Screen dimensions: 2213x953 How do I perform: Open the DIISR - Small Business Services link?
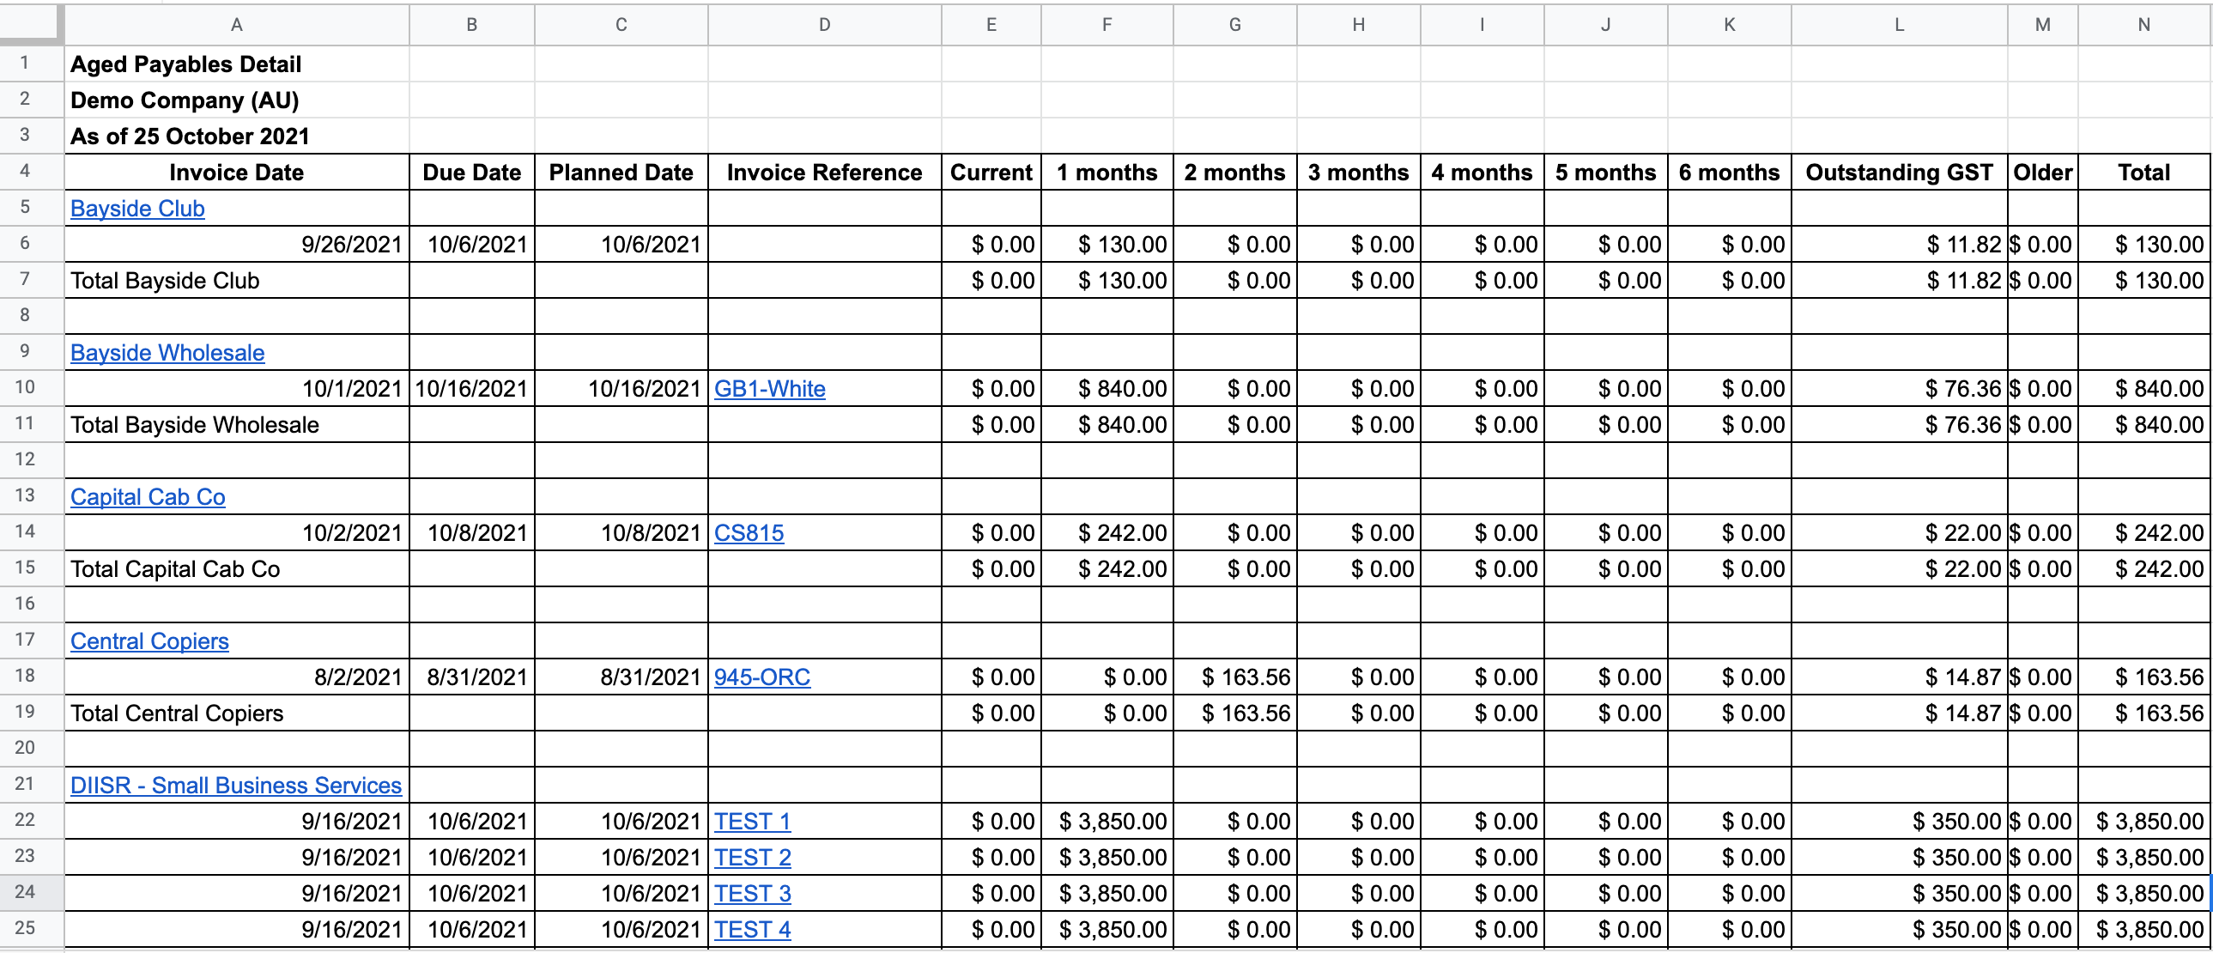[x=236, y=786]
